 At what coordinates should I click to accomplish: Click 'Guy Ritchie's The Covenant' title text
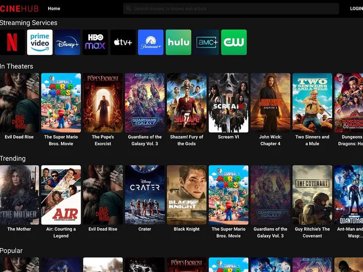[312, 232]
